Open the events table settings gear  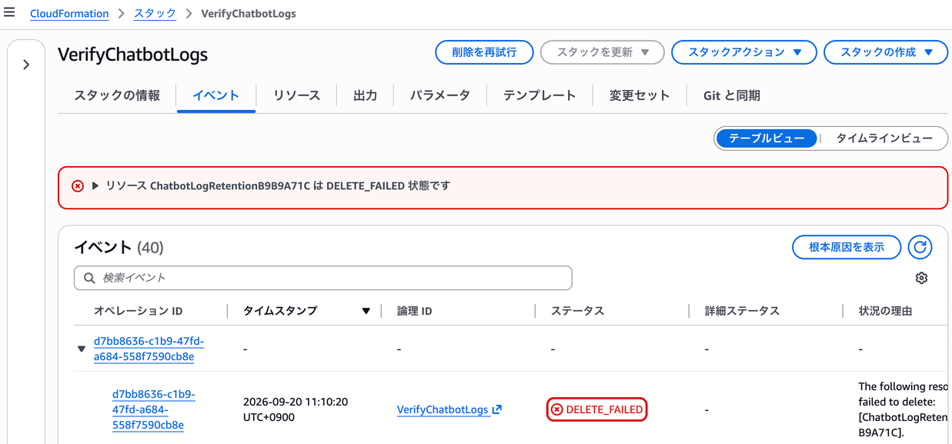click(921, 278)
